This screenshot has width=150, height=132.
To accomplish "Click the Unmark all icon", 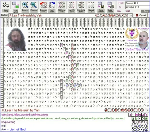I will [91, 5].
